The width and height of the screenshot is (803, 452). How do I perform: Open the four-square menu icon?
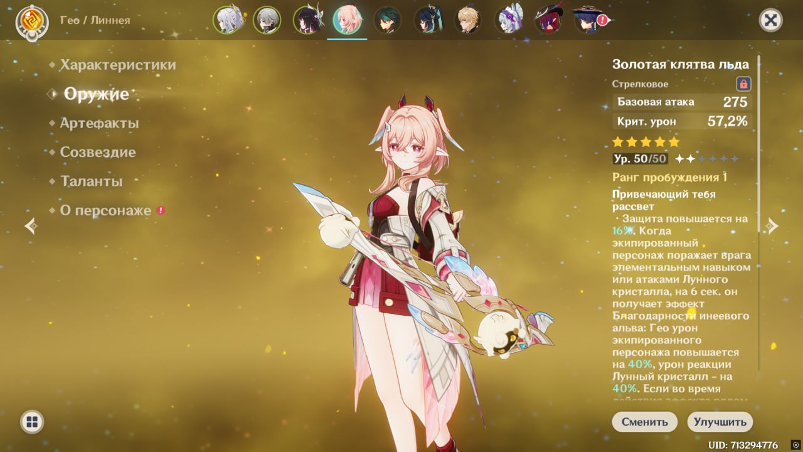[x=32, y=421]
